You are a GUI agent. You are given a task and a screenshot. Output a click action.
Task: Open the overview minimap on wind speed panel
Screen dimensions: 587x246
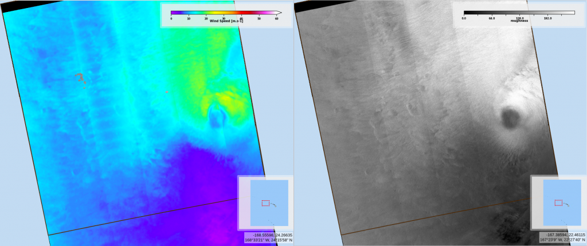coord(265,203)
